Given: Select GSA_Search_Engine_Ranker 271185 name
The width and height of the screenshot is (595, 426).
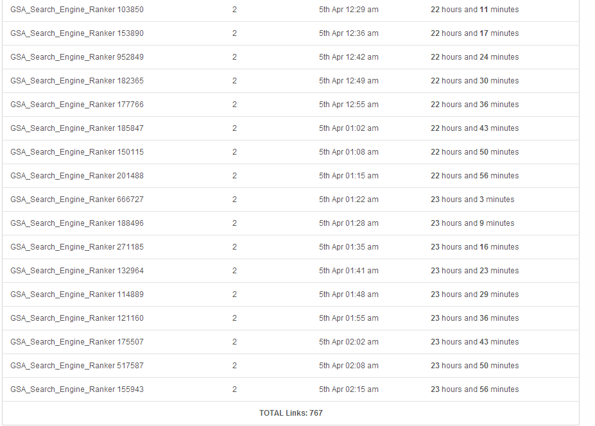Looking at the screenshot, I should tap(77, 247).
